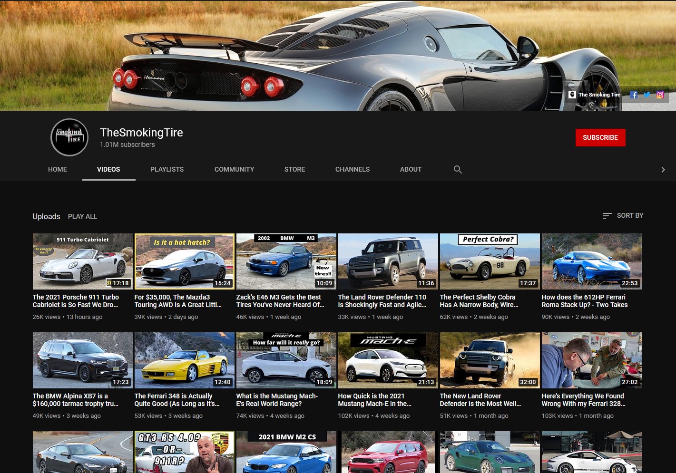Click title 'The BMW Alpina XB7 is a $160,000'
Viewport: 676px width, 473px height.
(x=75, y=400)
